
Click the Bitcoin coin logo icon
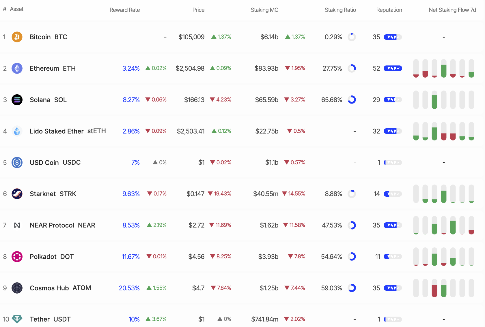coord(17,37)
